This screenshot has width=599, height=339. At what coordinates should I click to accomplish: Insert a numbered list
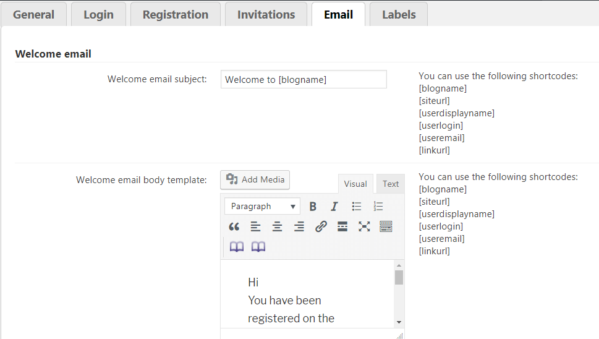pos(378,207)
